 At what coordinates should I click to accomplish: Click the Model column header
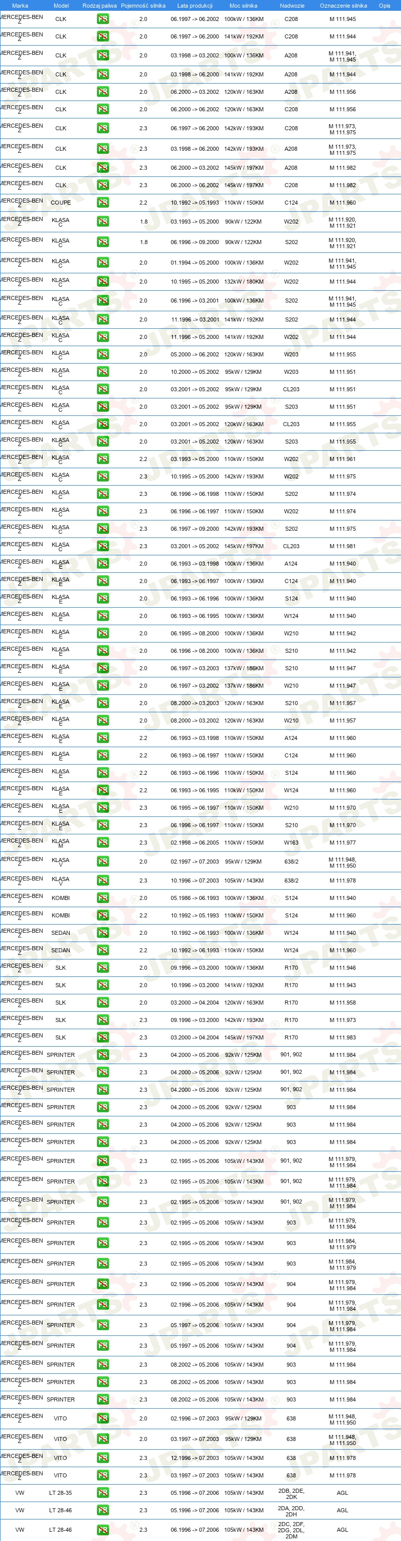(61, 5)
